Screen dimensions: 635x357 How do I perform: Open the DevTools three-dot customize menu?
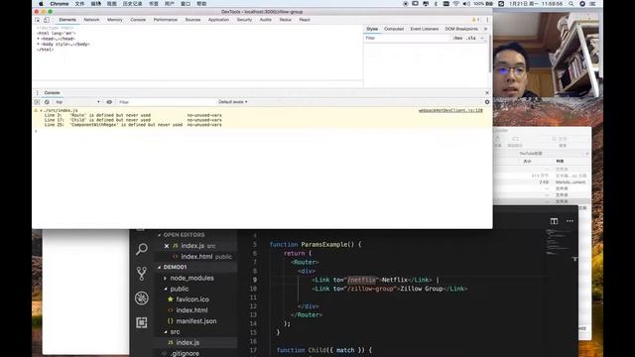487,20
